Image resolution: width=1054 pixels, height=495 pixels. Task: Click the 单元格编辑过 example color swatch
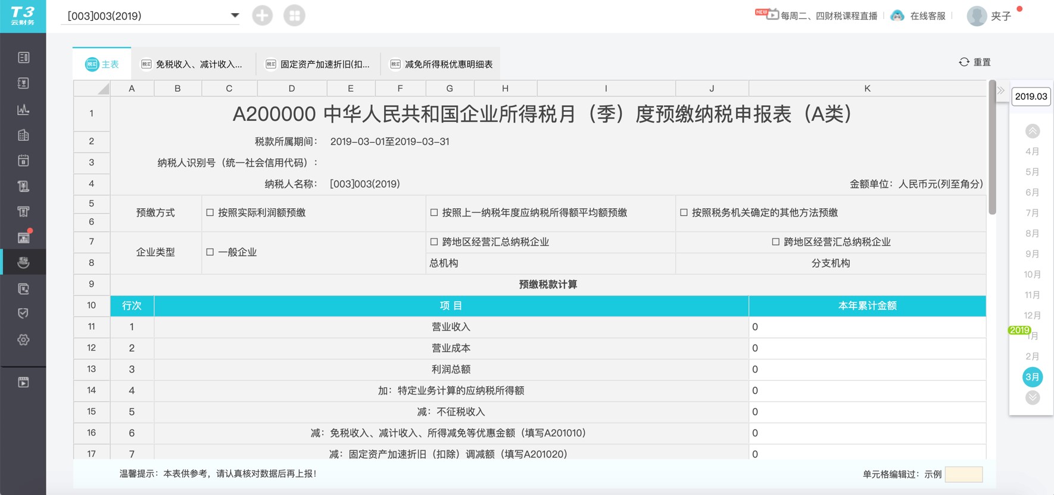point(963,474)
